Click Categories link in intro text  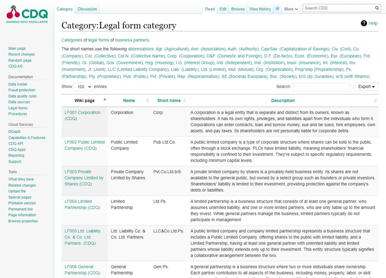click(72, 40)
